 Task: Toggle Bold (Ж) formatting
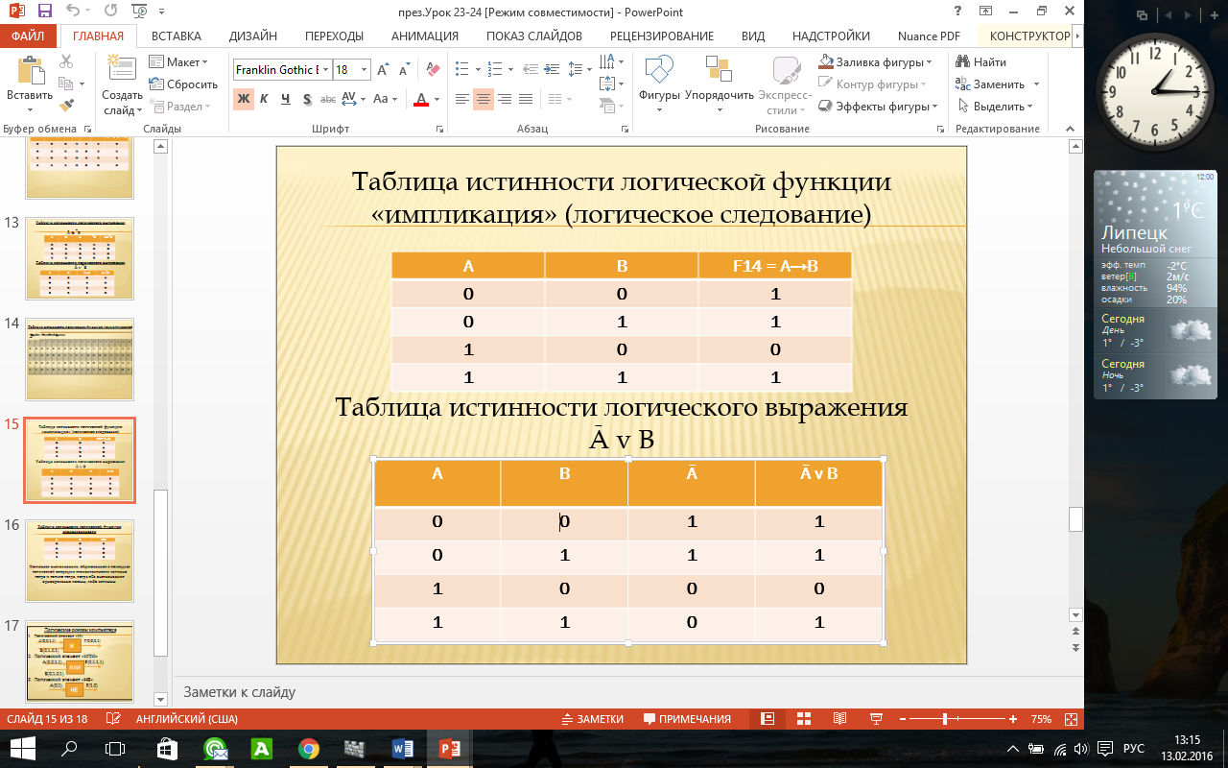[x=244, y=98]
